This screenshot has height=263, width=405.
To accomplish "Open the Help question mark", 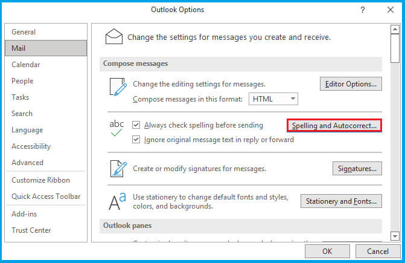I will point(363,10).
